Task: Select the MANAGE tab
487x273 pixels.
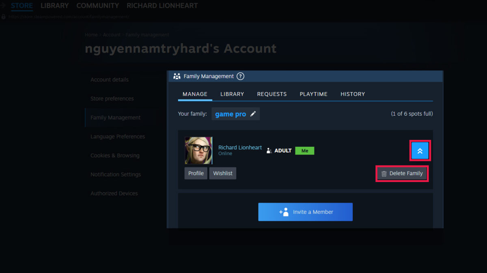Action: tap(195, 94)
